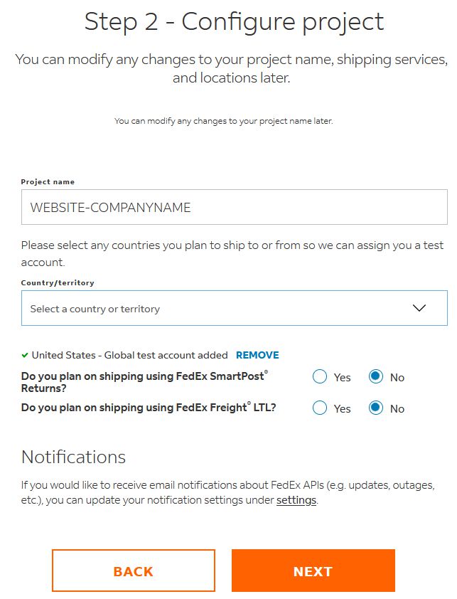Click the chevron arrow in country selector
Screen dimensions: 457x599
coord(419,308)
